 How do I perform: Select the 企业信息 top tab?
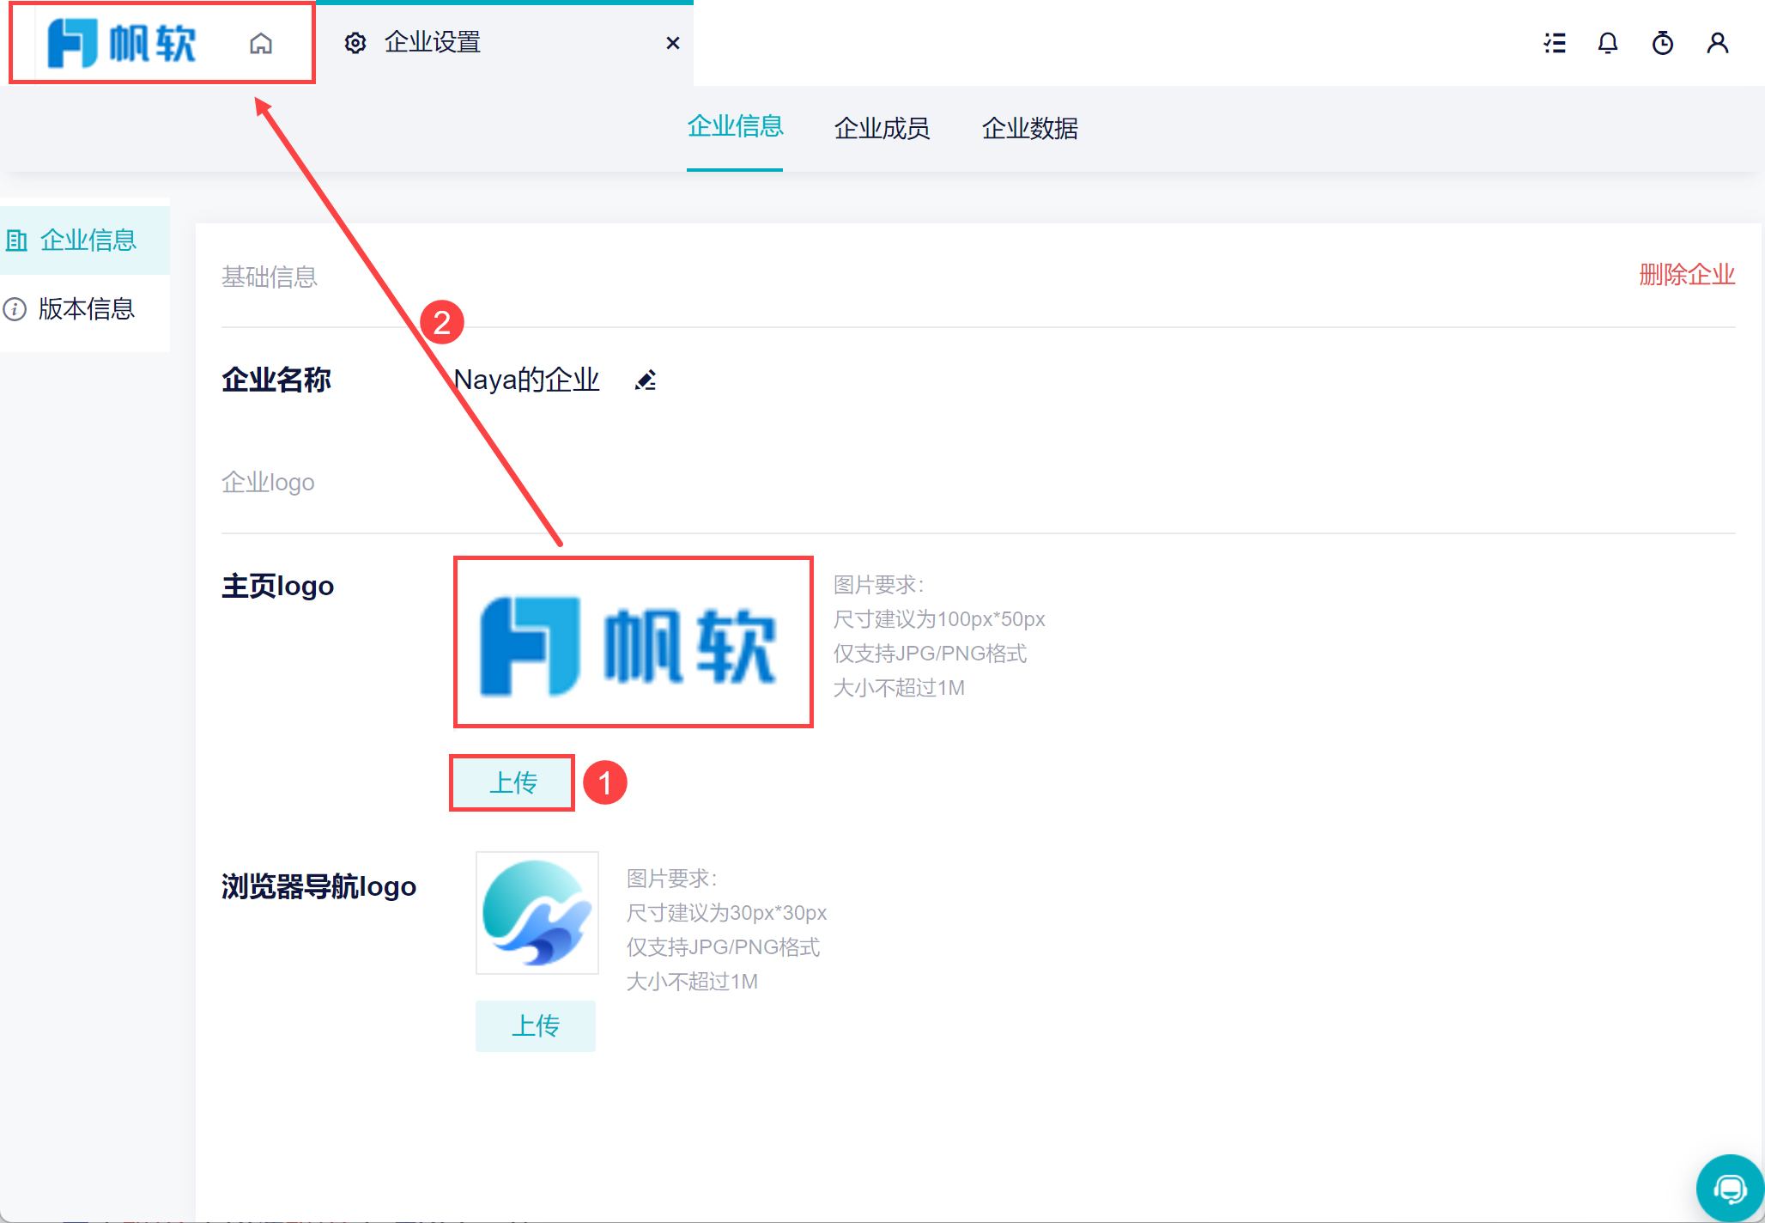pos(735,126)
